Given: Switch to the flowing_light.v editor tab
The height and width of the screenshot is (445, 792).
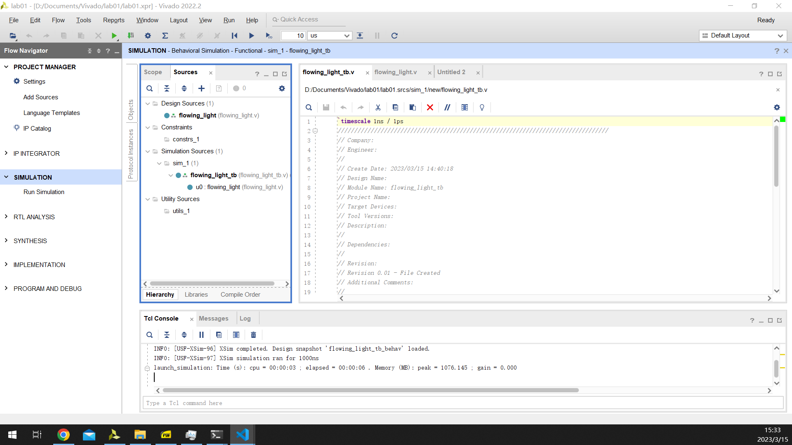Looking at the screenshot, I should (395, 72).
